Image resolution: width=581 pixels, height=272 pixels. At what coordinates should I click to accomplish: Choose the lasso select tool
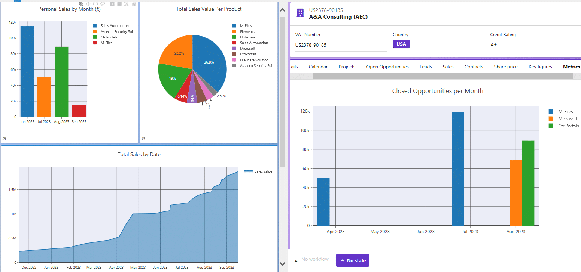[103, 4]
